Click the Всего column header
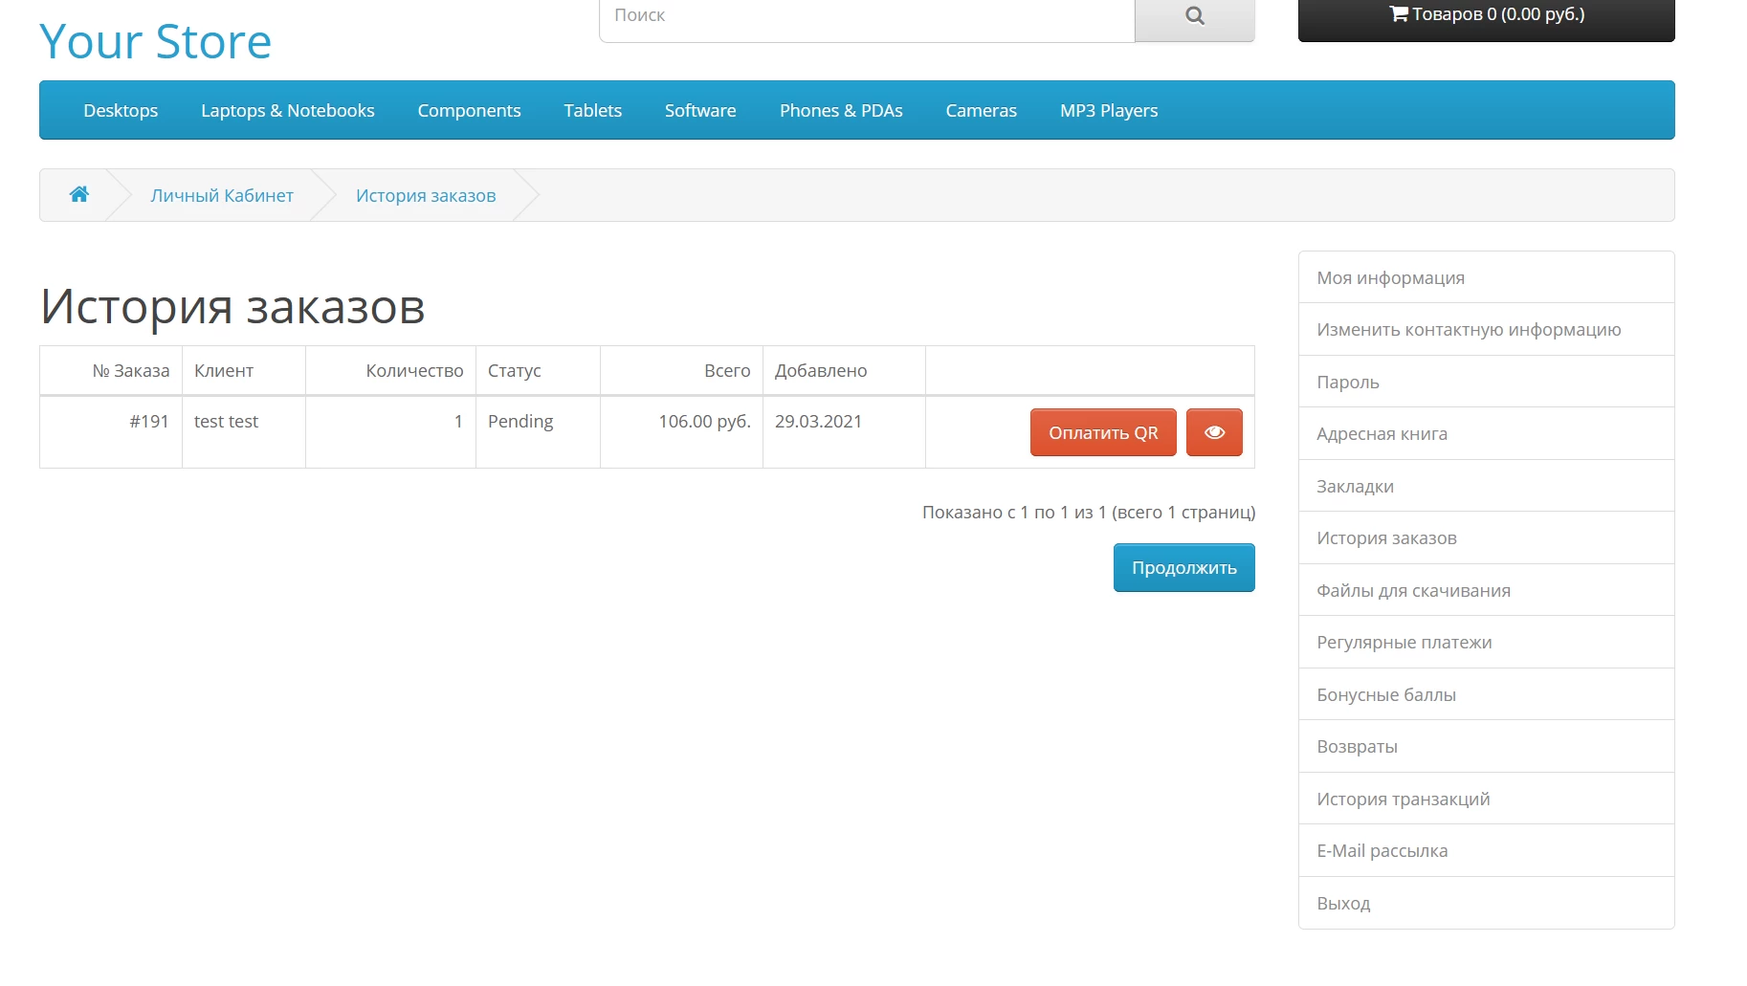The height and width of the screenshot is (986, 1747). 681,371
